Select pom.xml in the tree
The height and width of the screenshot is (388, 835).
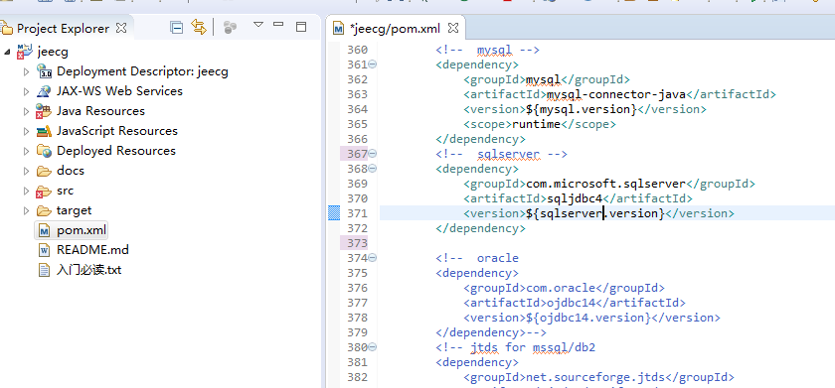82,231
